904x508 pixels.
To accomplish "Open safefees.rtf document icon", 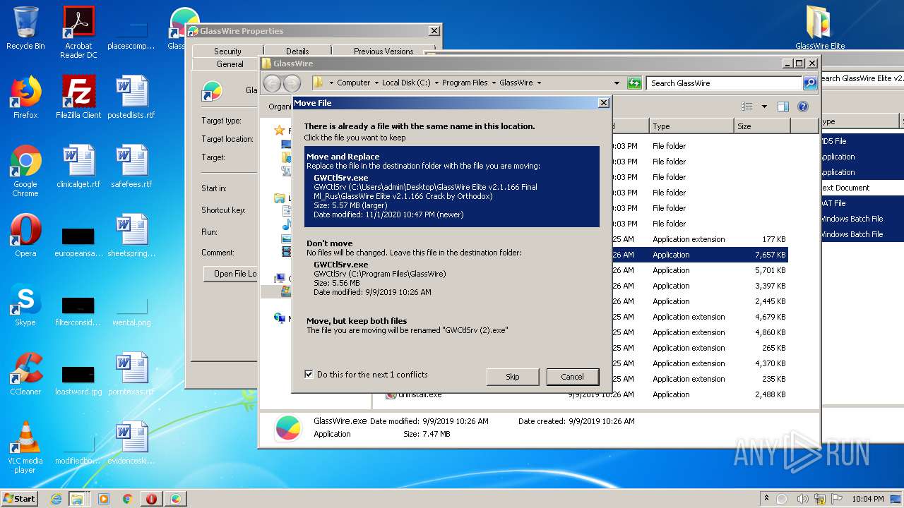I will [131, 167].
